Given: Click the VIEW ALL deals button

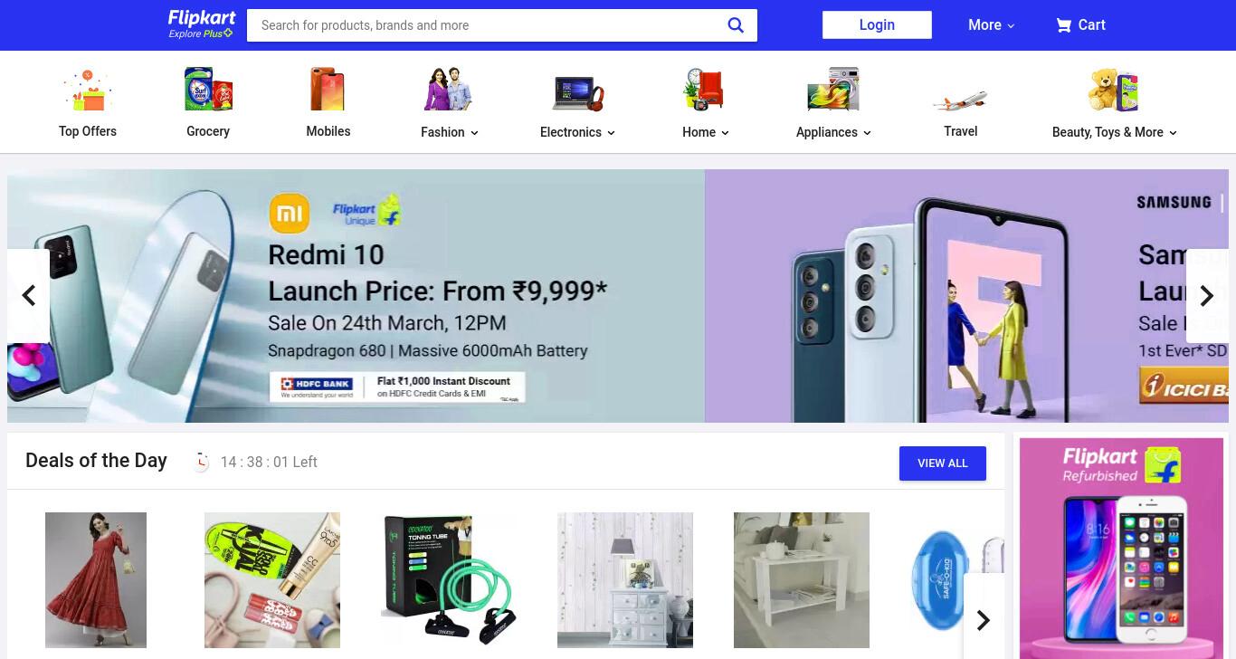Looking at the screenshot, I should pyautogui.click(x=943, y=463).
